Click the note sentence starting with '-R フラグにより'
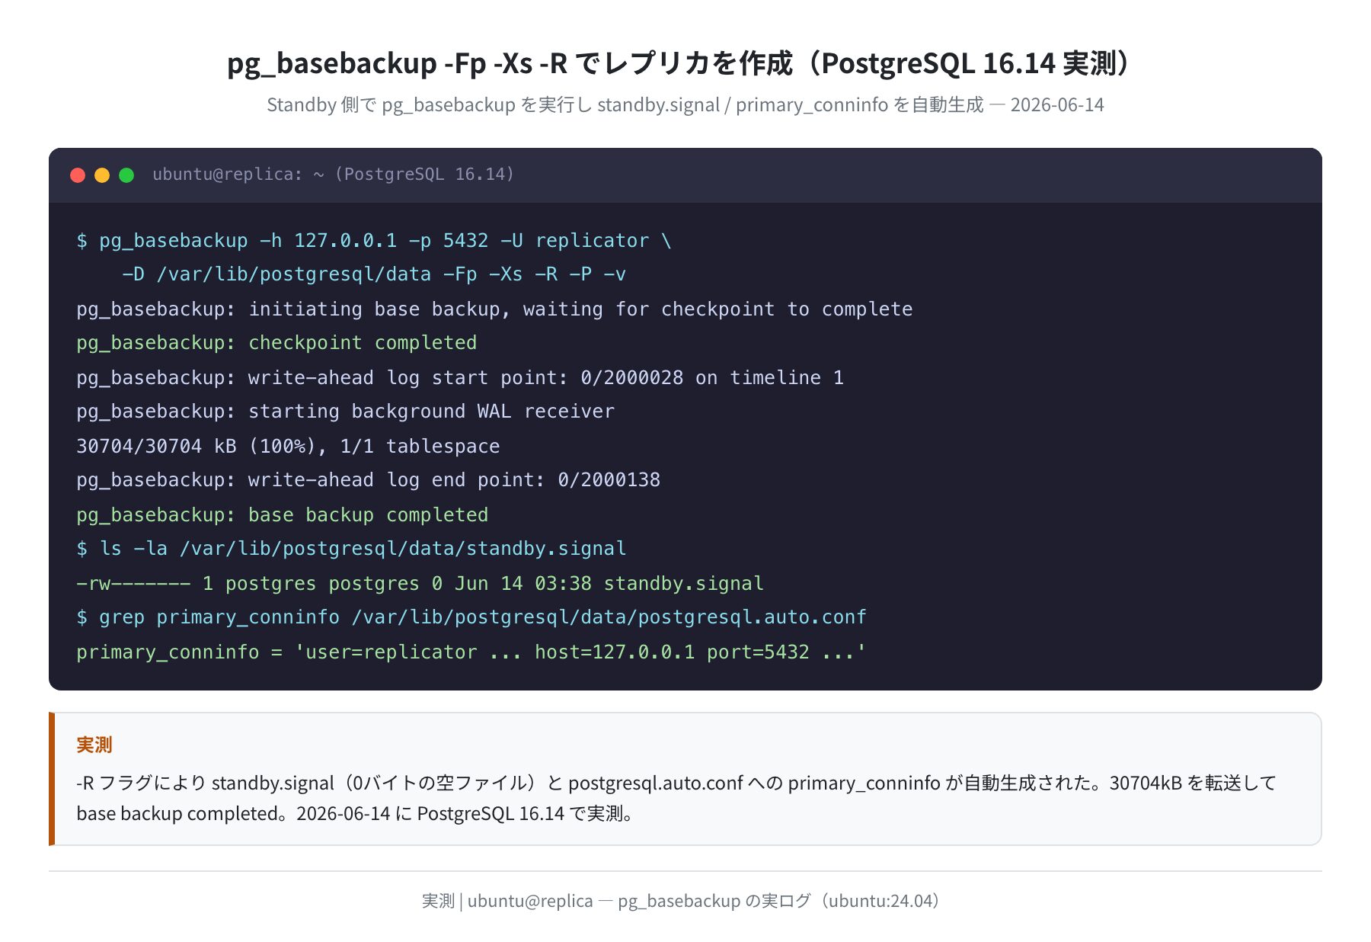 676,783
